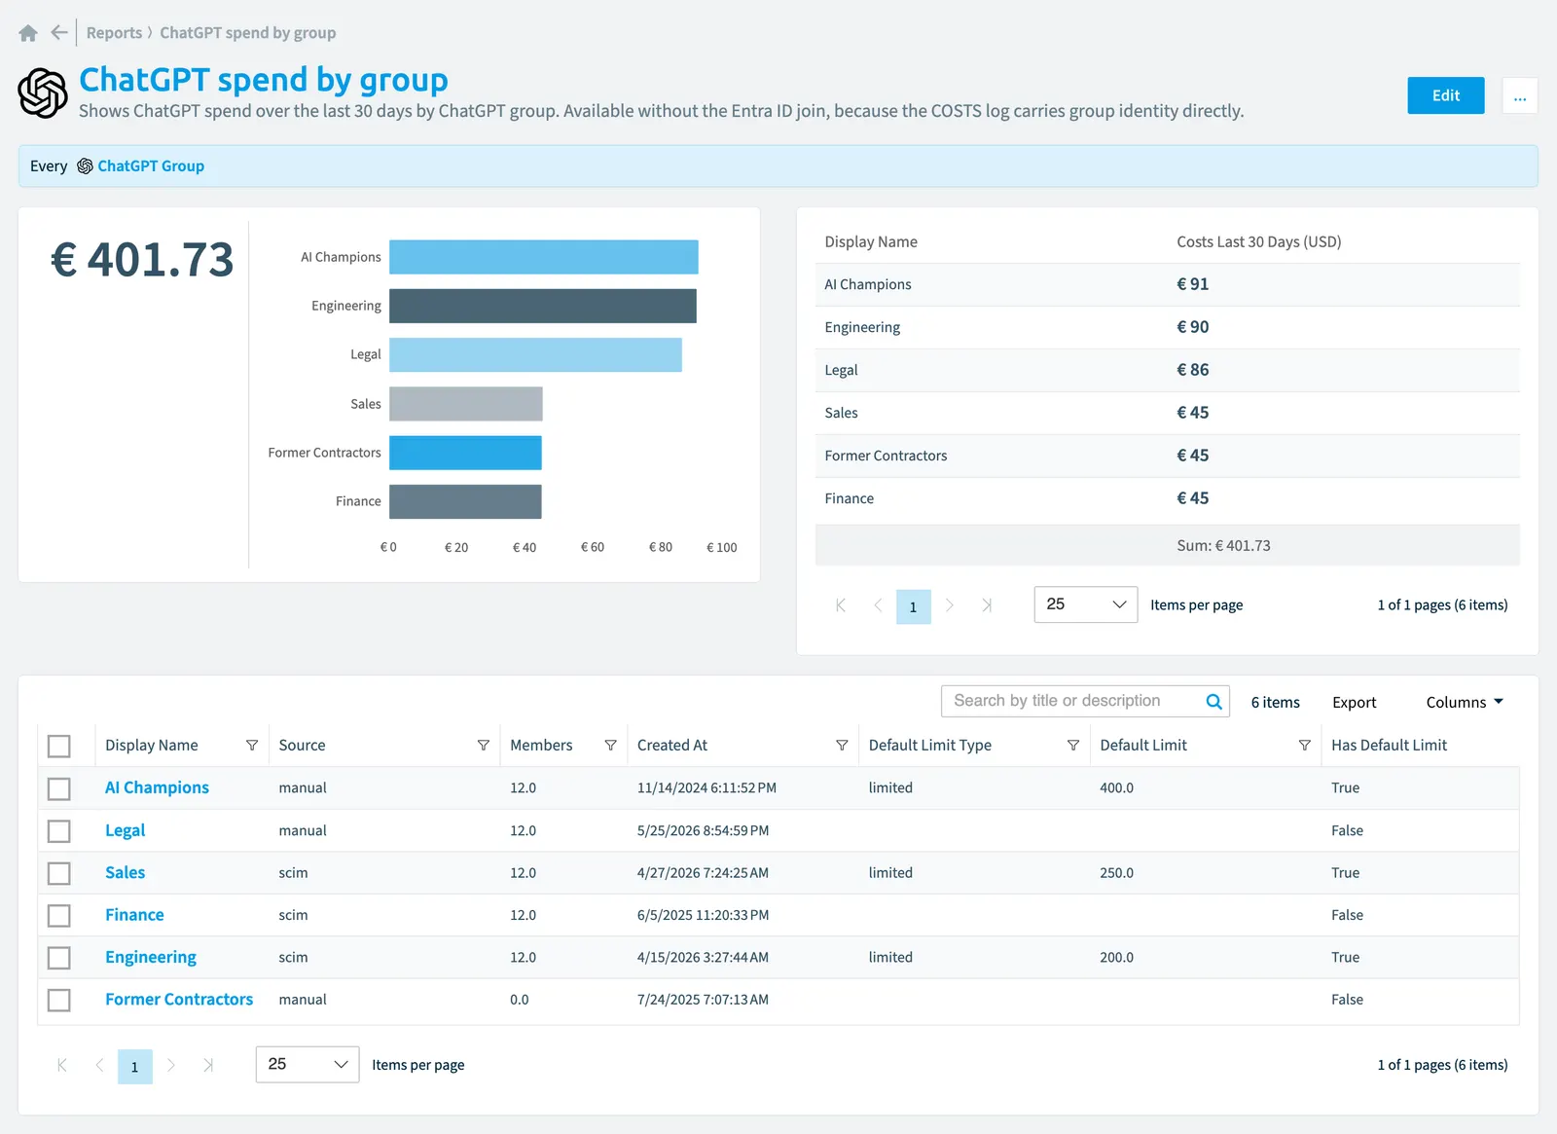The height and width of the screenshot is (1134, 1557).
Task: Go to first page in groups table pager
Action: (x=62, y=1066)
